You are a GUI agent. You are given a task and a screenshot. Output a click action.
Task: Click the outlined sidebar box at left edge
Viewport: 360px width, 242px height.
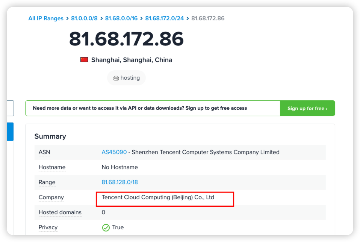(10, 108)
